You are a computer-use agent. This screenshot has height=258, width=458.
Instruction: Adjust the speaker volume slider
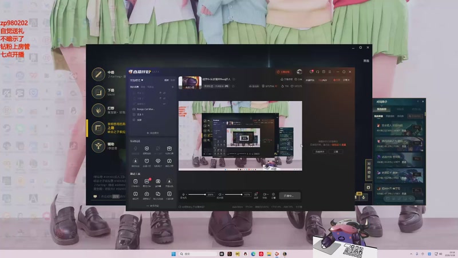234,194
